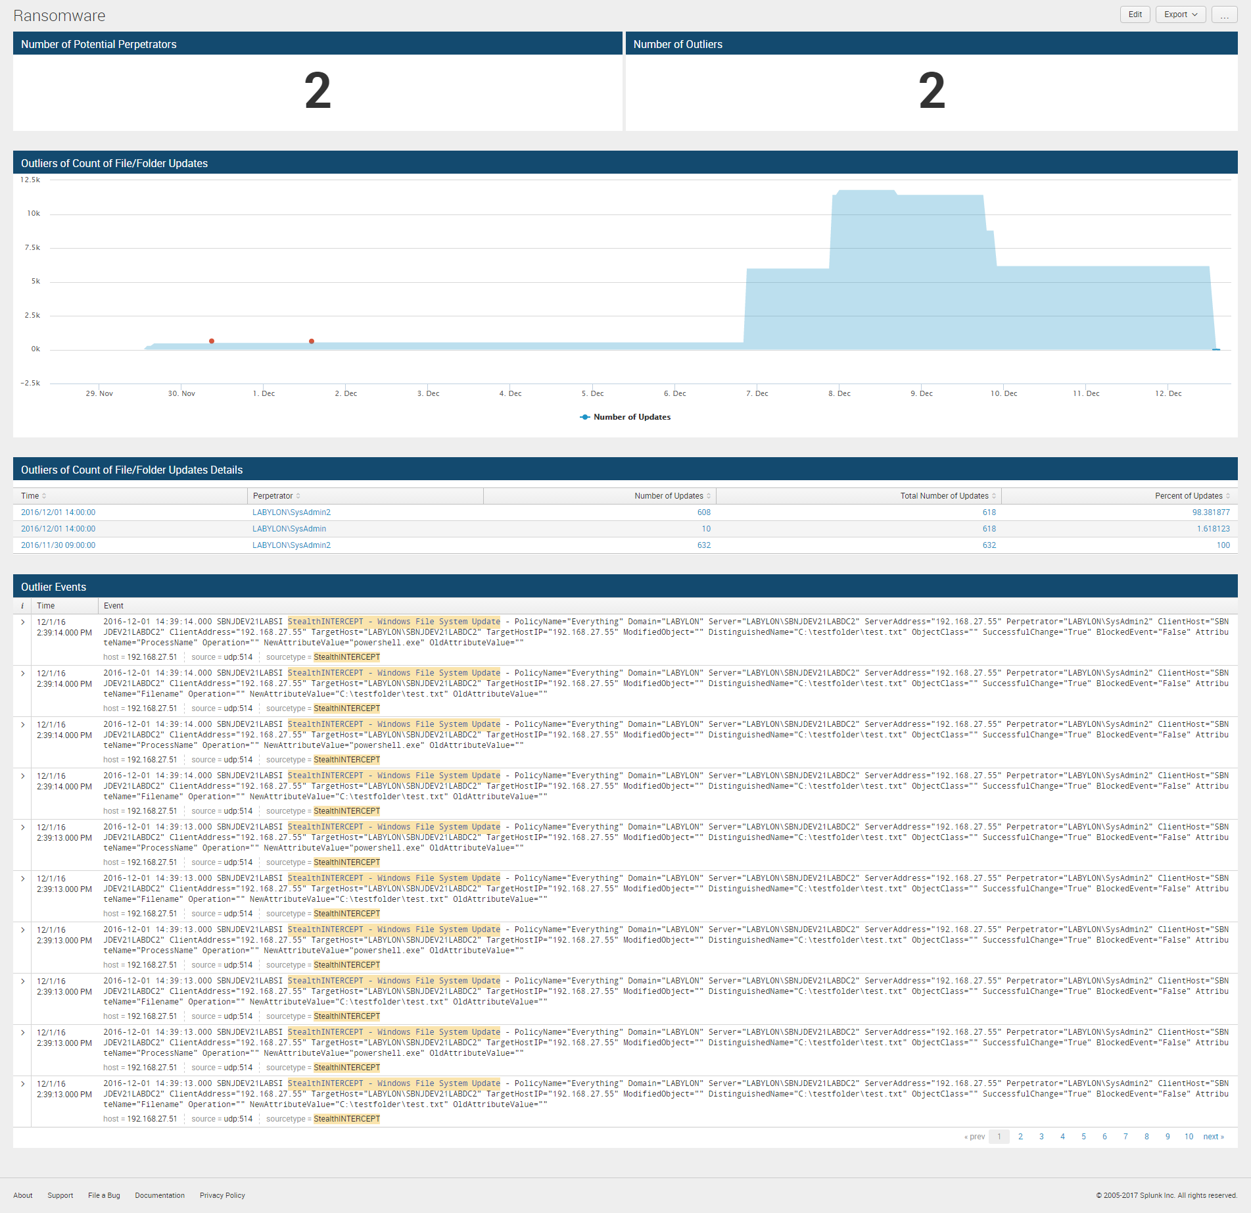Click the i info column header

[x=22, y=606]
